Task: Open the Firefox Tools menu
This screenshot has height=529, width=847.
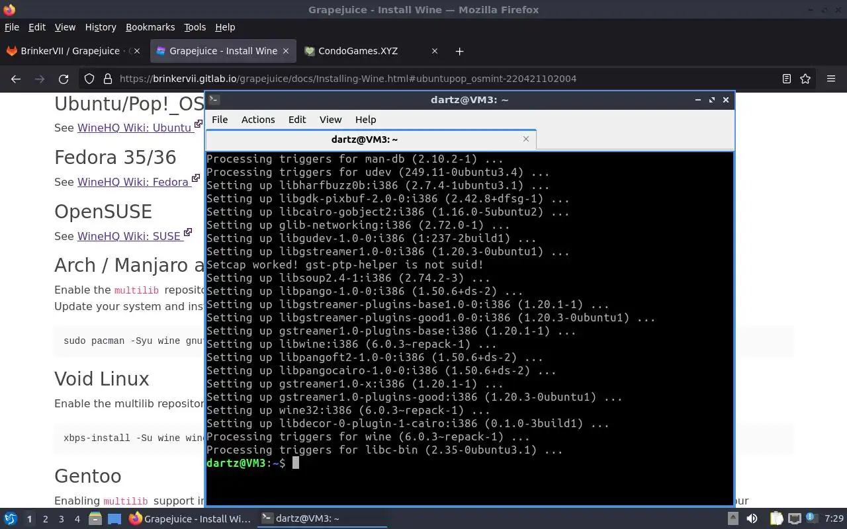Action: 195,27
